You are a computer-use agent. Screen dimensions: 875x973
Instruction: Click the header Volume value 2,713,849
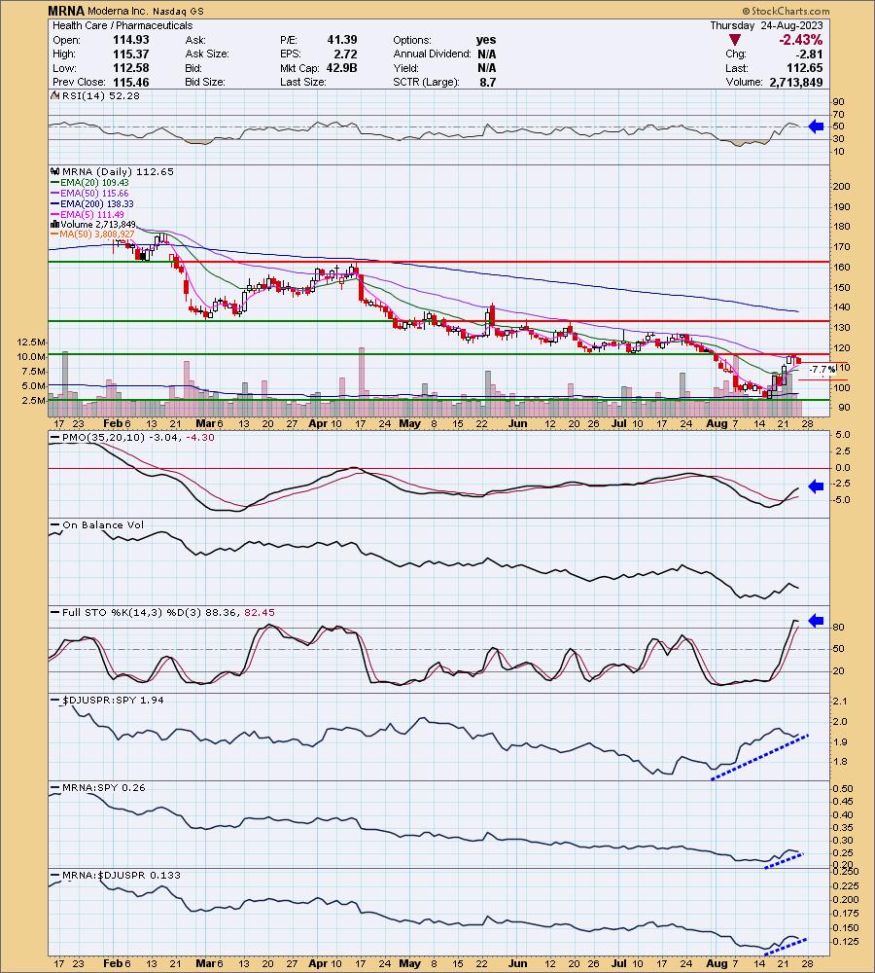796,82
